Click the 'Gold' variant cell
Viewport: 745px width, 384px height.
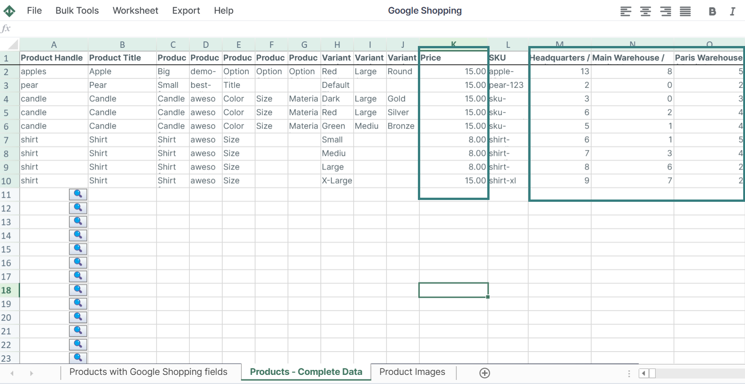point(403,99)
